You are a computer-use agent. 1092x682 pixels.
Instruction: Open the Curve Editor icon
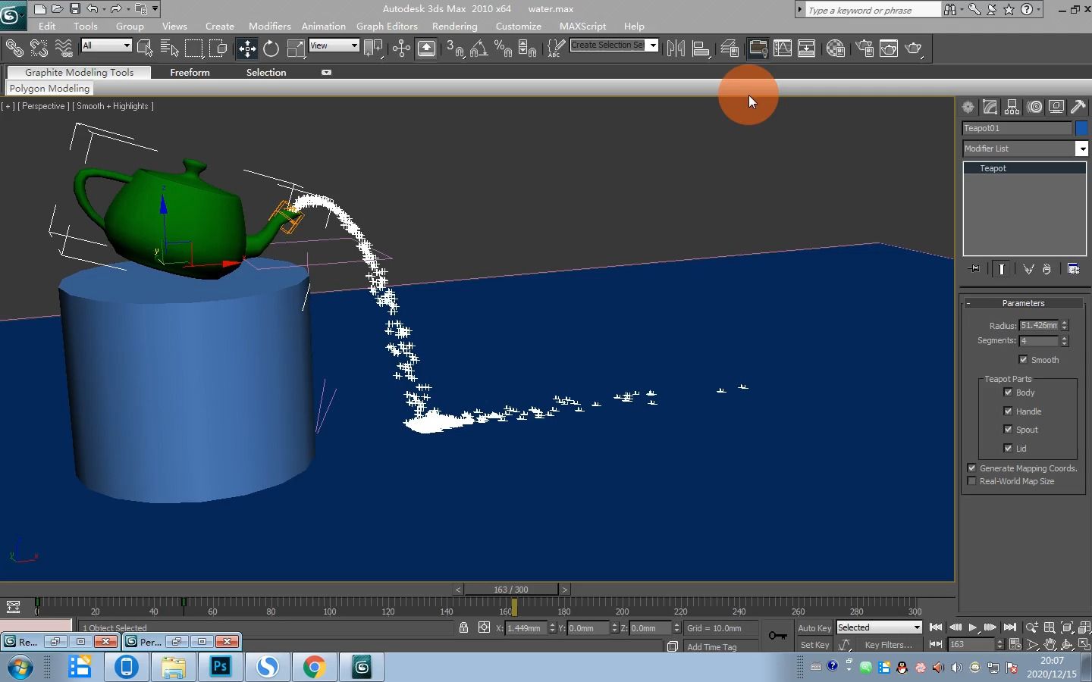click(783, 48)
